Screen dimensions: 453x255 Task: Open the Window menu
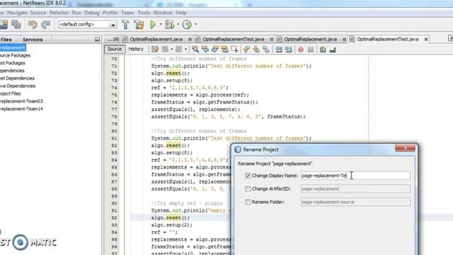[x=163, y=13]
